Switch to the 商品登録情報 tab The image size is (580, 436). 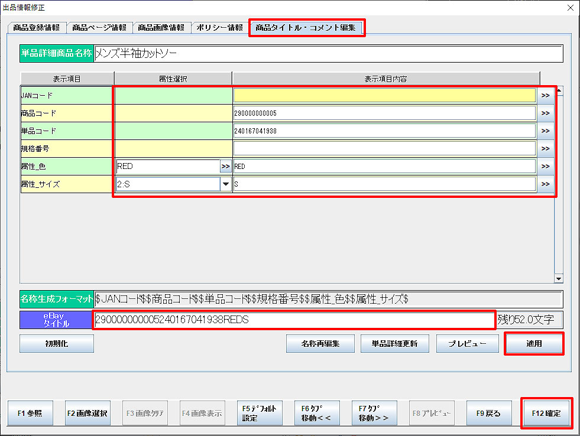pyautogui.click(x=37, y=28)
